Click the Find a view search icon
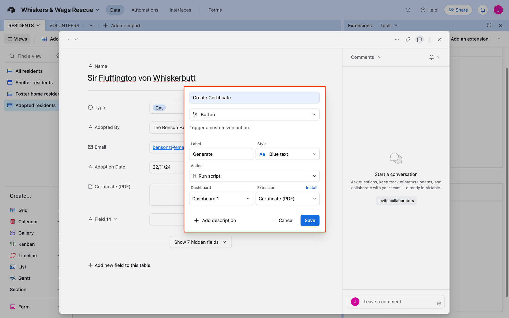The height and width of the screenshot is (318, 509). [12, 56]
